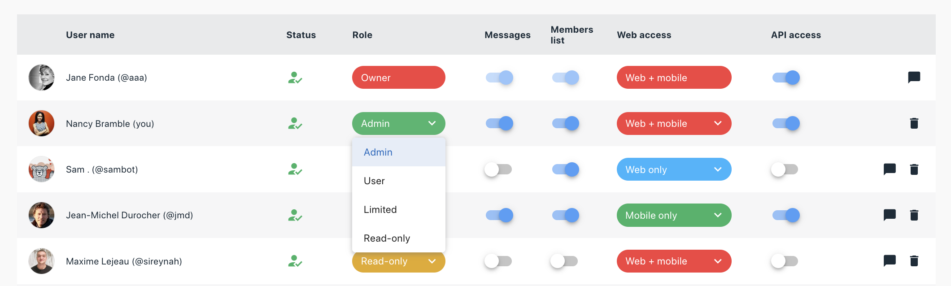Open Jean-Michel's Mobile only dropdown

pyautogui.click(x=674, y=215)
